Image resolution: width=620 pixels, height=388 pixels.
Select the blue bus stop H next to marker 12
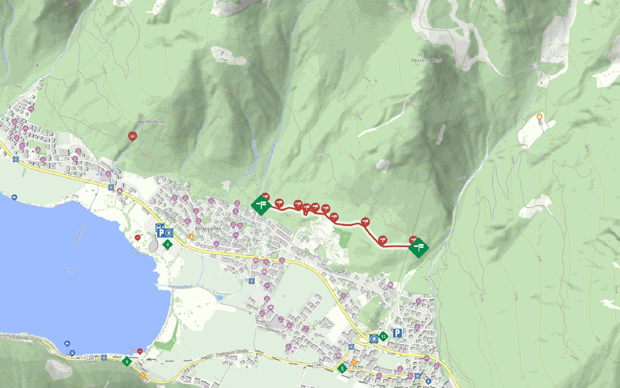point(374,338)
